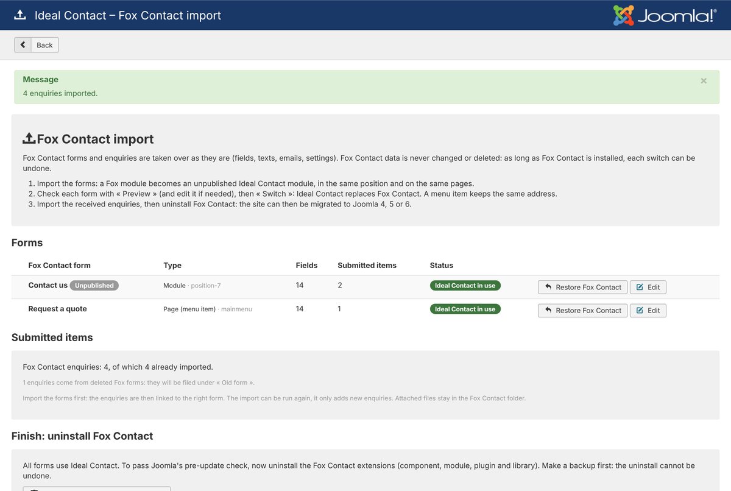Click 'Fox Contact enquiries: 4, of which 4 already imported.'
This screenshot has width=731, height=491.
tap(118, 367)
